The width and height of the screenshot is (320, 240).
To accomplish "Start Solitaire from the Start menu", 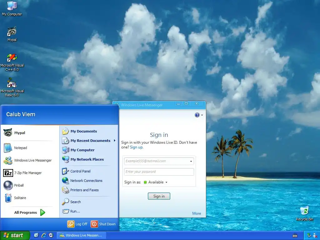I will (x=30, y=198).
